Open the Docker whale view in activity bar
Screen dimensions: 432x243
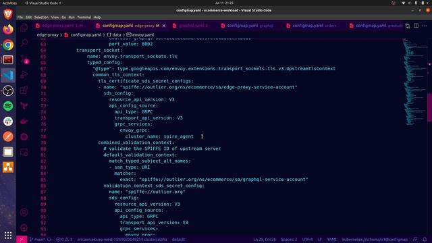tap(24, 122)
